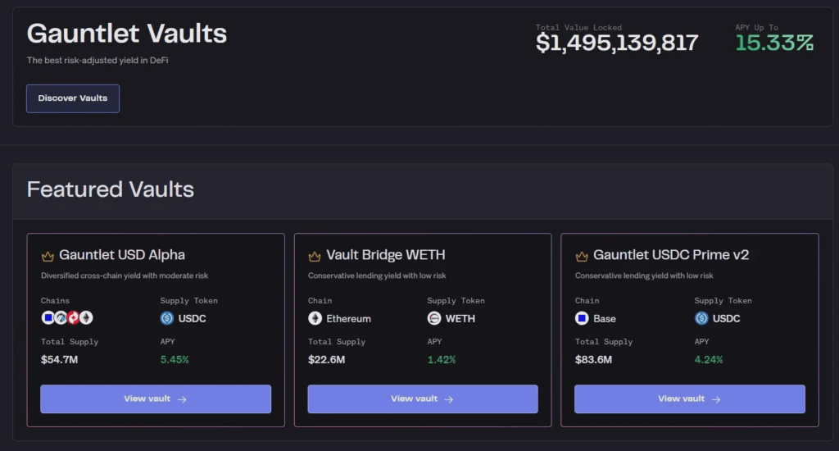Click the $22.6M total supply value
This screenshot has width=839, height=451.
pyautogui.click(x=326, y=359)
